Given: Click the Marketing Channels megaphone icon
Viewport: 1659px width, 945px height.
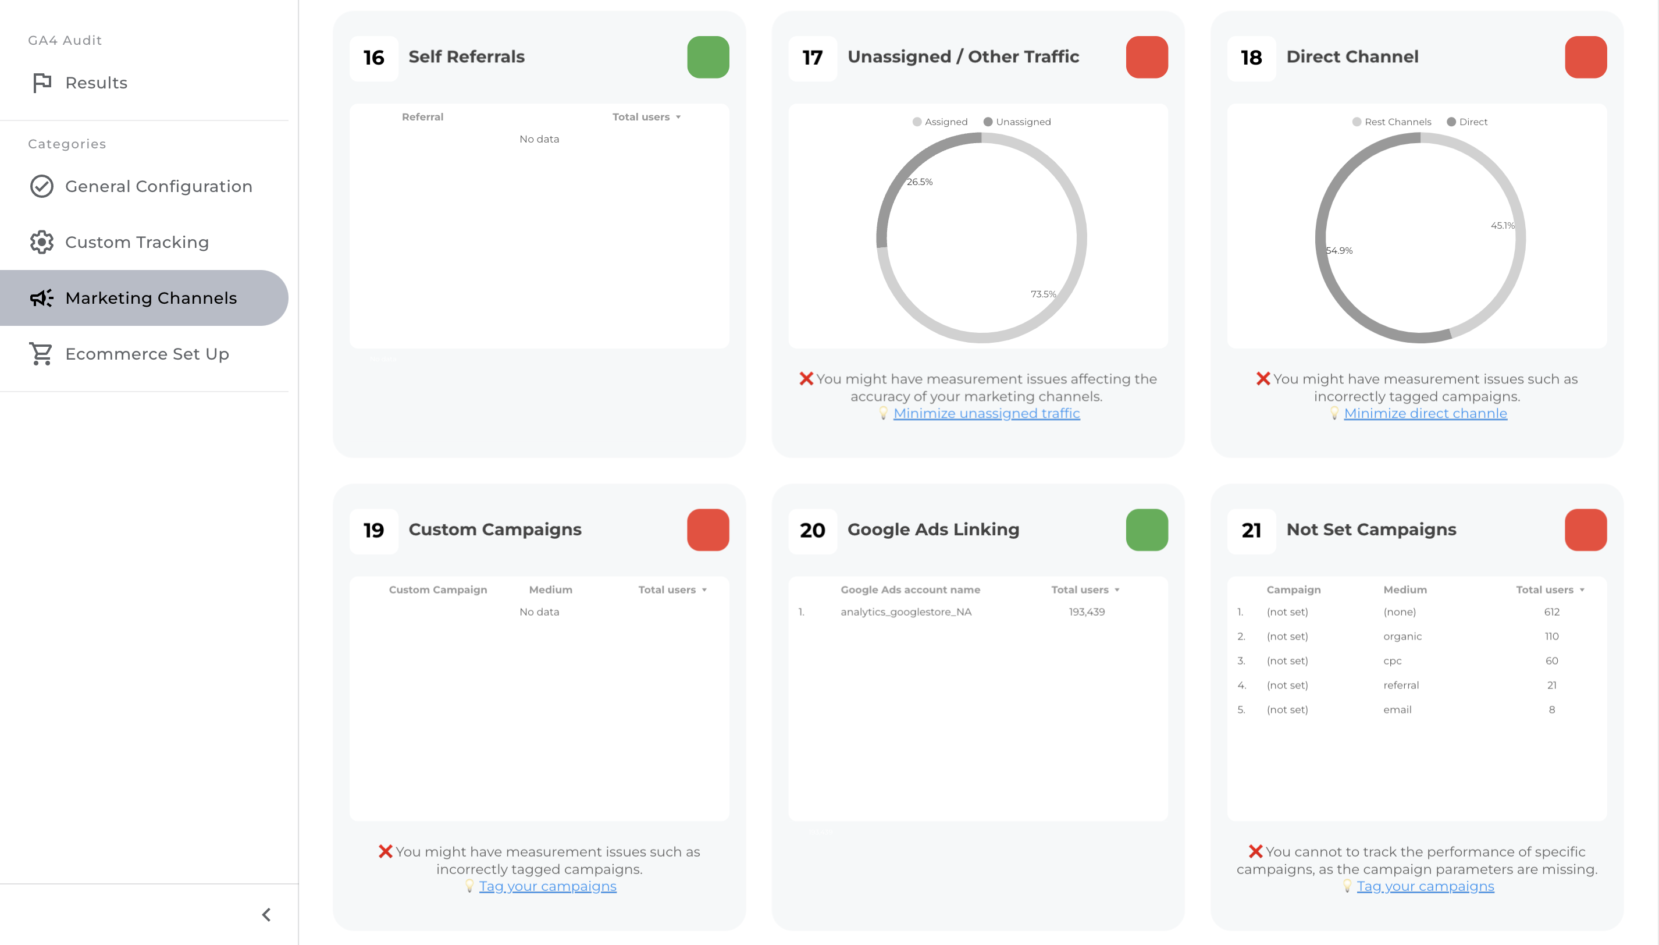Looking at the screenshot, I should tap(41, 298).
